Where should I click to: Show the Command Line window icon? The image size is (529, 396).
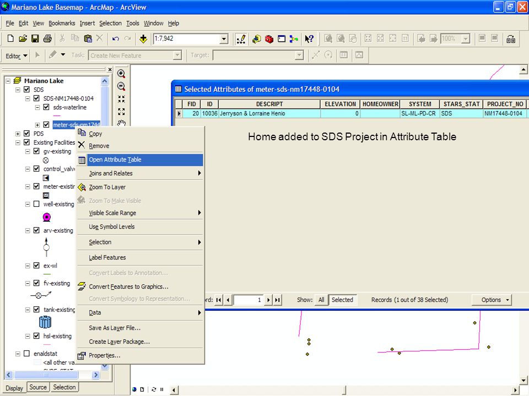coord(282,38)
